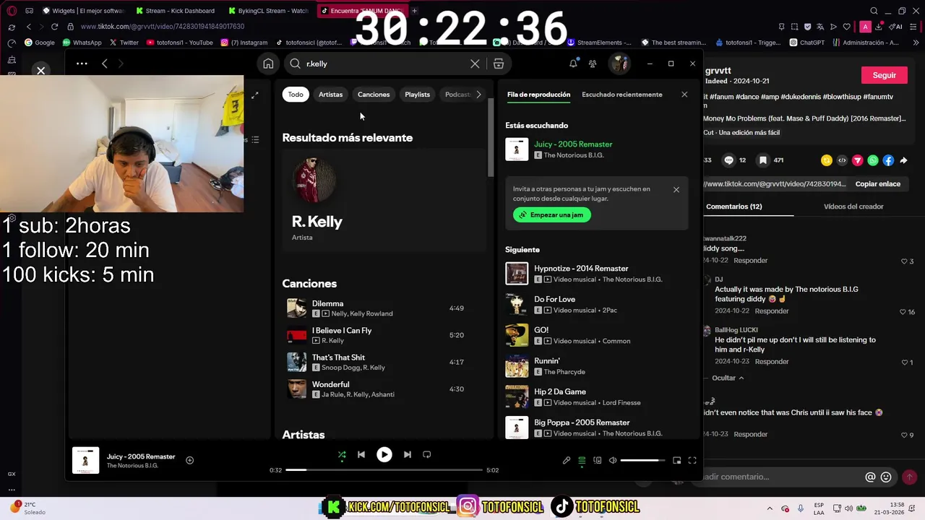Open R. Kelly artist card
This screenshot has height=520, width=925.
click(384, 201)
